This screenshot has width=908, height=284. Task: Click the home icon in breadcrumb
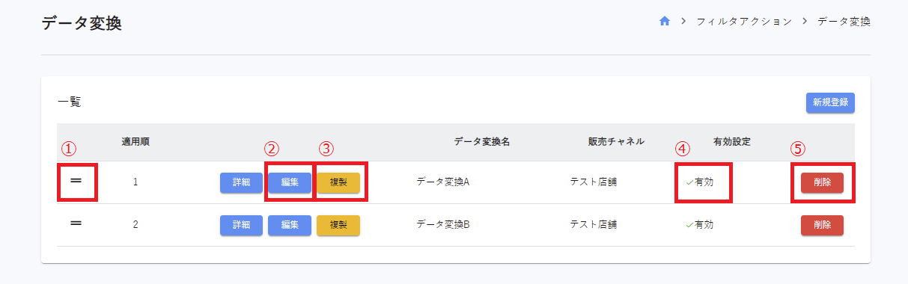(664, 22)
